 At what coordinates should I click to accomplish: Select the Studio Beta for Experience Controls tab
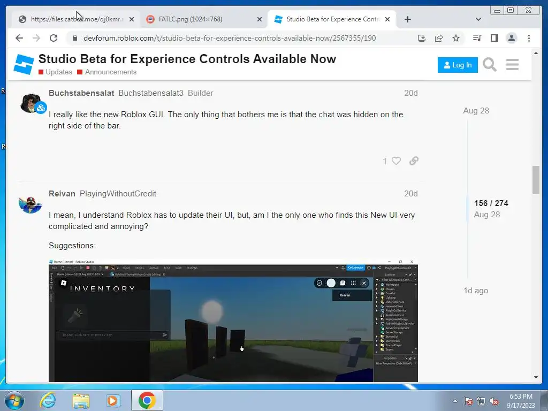332,19
